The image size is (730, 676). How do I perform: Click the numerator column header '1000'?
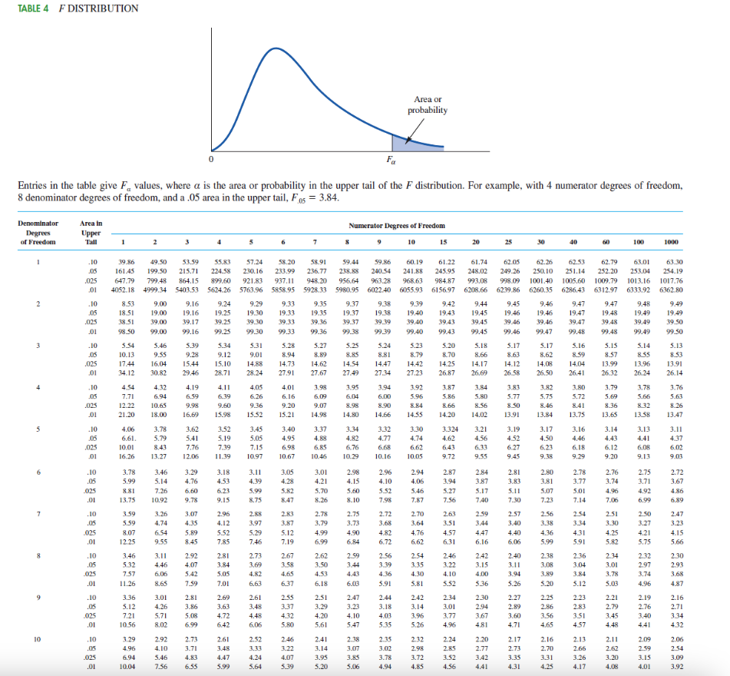(671, 242)
